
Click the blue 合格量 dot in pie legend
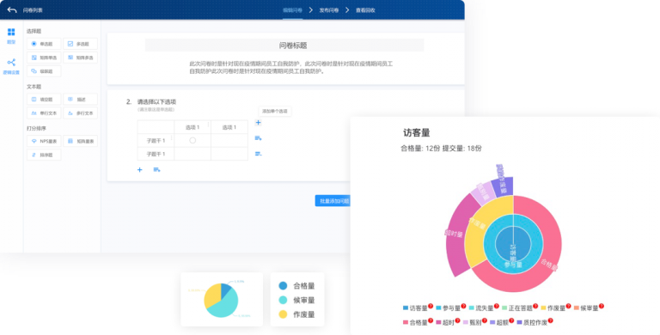pos(283,286)
